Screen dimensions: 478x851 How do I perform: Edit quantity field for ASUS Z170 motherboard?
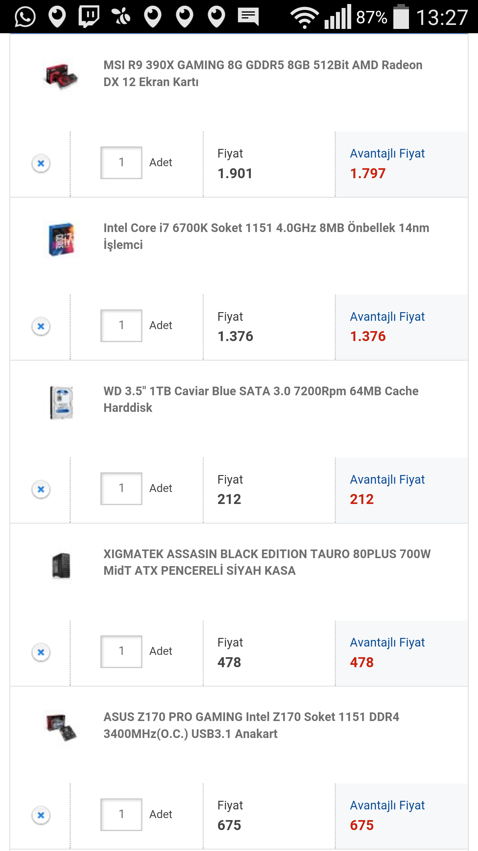coord(121,814)
